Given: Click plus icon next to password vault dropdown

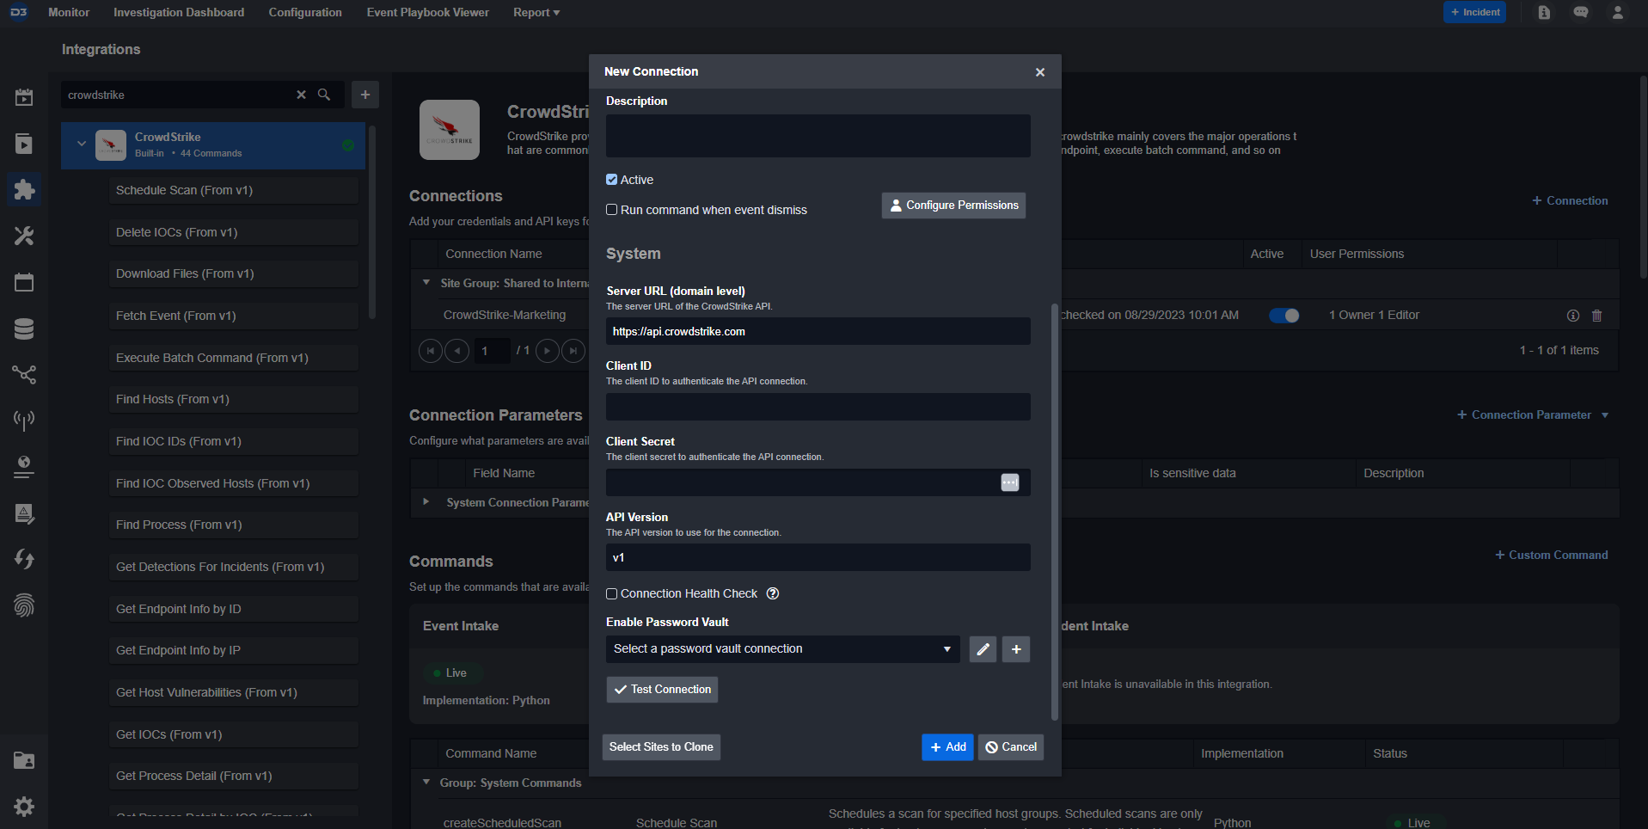Looking at the screenshot, I should (1015, 649).
